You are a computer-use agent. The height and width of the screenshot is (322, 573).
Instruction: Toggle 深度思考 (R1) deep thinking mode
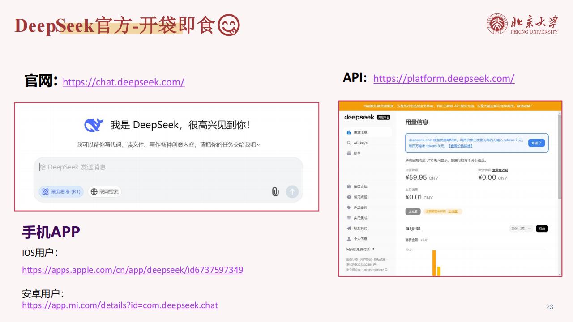click(61, 191)
